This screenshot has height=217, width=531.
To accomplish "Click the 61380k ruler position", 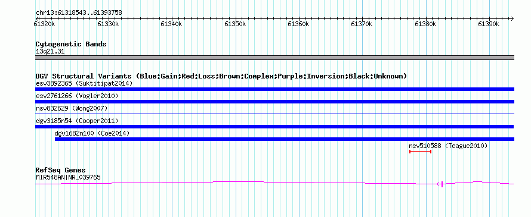I will [x=425, y=24].
